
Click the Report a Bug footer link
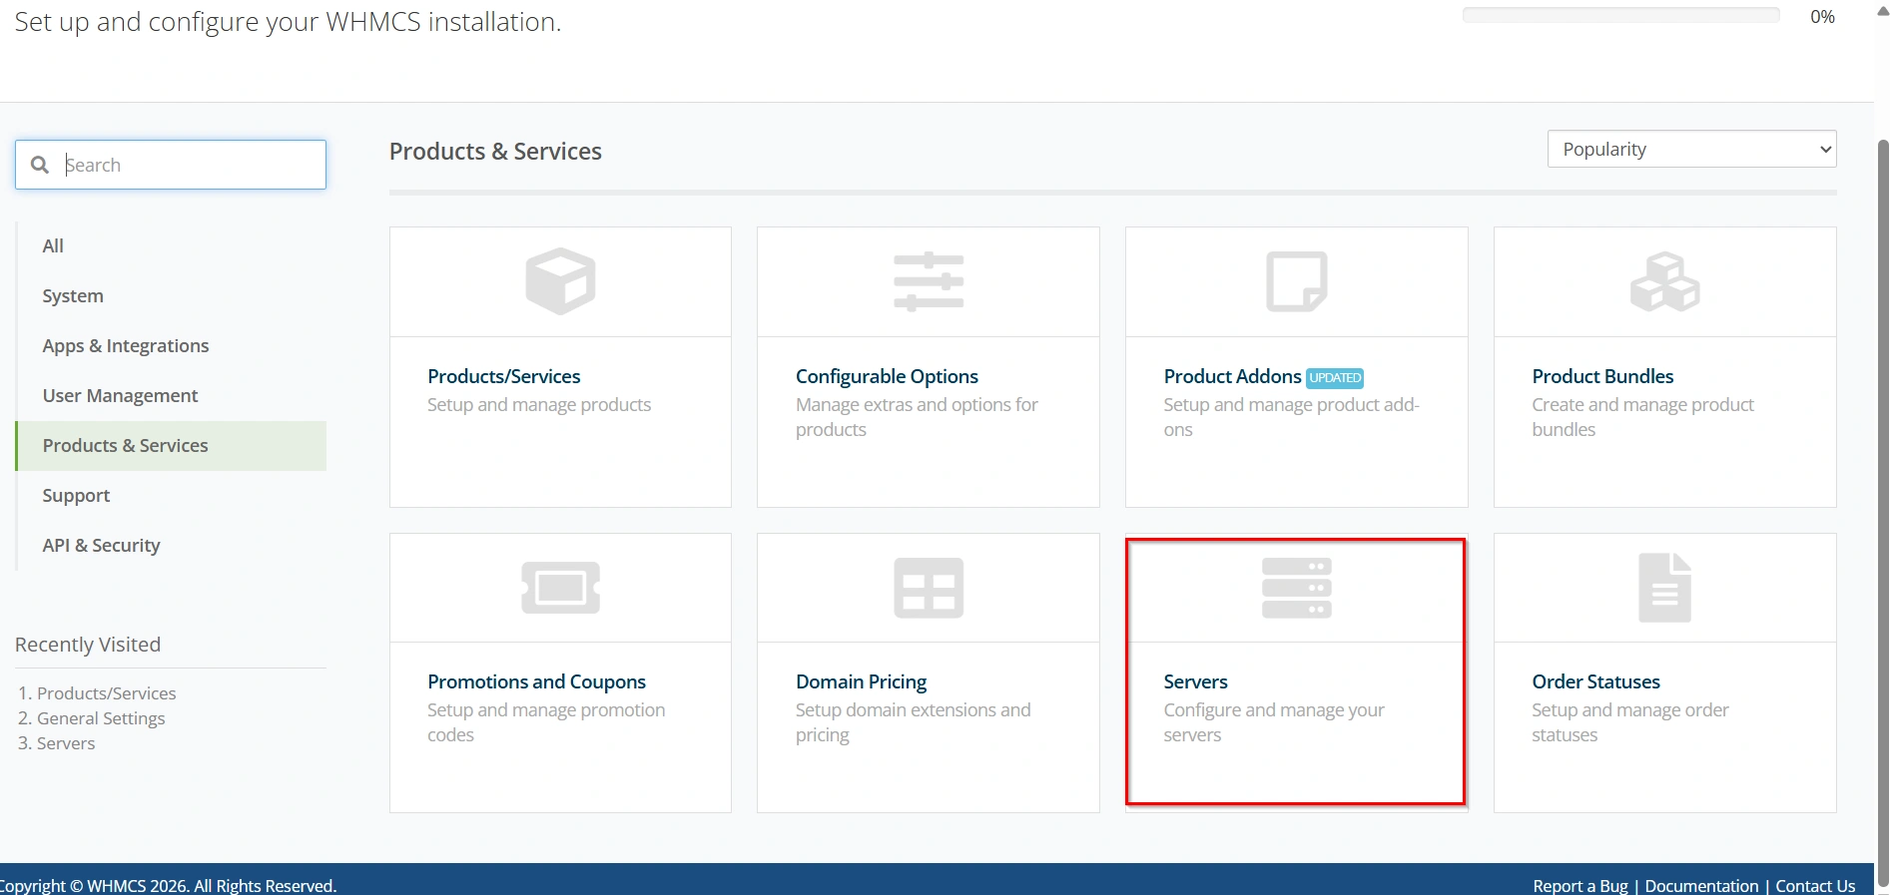click(x=1580, y=885)
